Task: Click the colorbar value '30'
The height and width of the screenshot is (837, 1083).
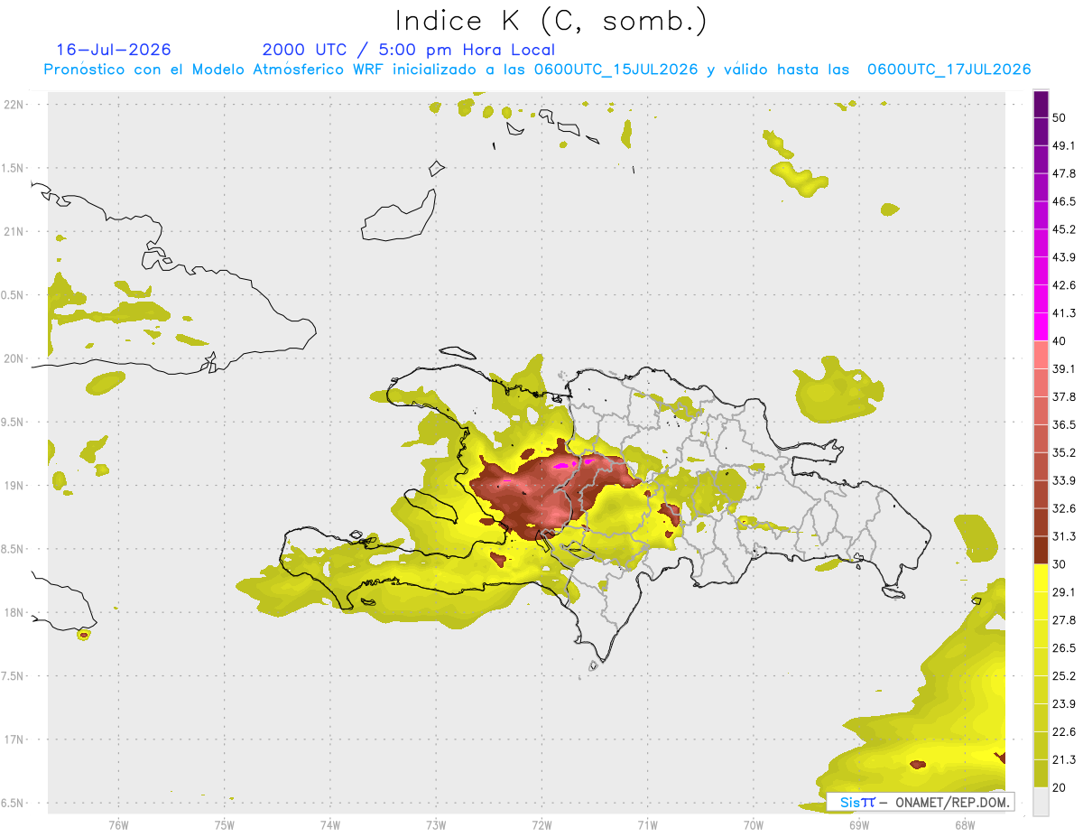Action: 1061,564
